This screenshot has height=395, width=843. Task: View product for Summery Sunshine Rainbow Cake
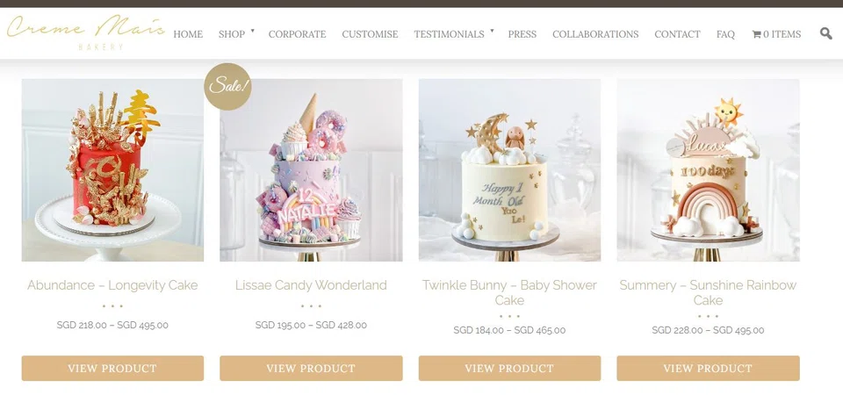[x=708, y=368]
